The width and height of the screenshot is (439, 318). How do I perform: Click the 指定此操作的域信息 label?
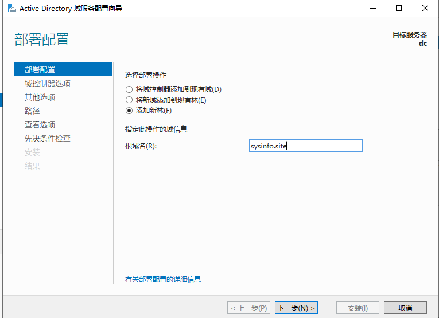point(156,129)
